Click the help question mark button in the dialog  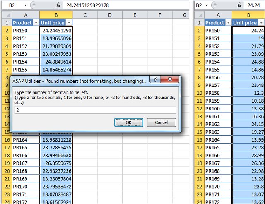(155, 79)
